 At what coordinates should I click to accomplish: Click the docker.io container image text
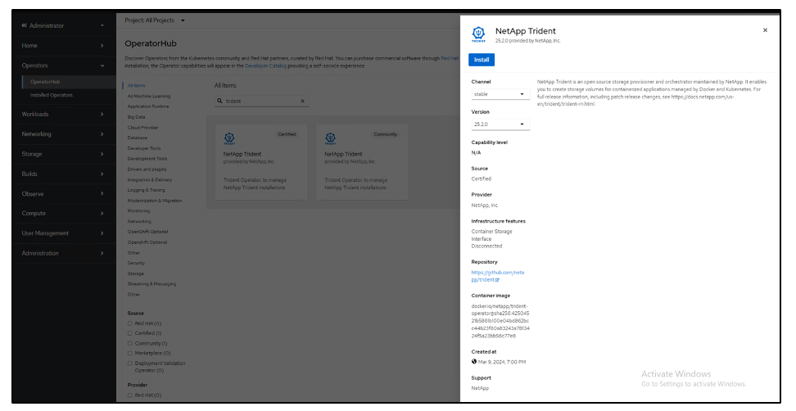pos(500,321)
